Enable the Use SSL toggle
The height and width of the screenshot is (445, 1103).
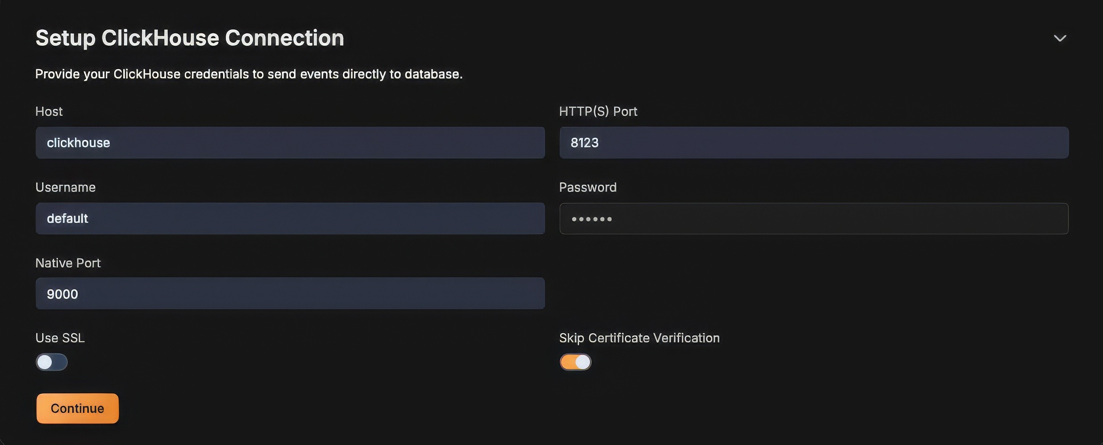coord(52,362)
